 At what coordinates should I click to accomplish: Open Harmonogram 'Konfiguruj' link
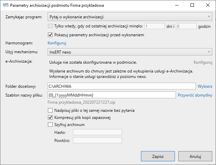tap(57, 43)
